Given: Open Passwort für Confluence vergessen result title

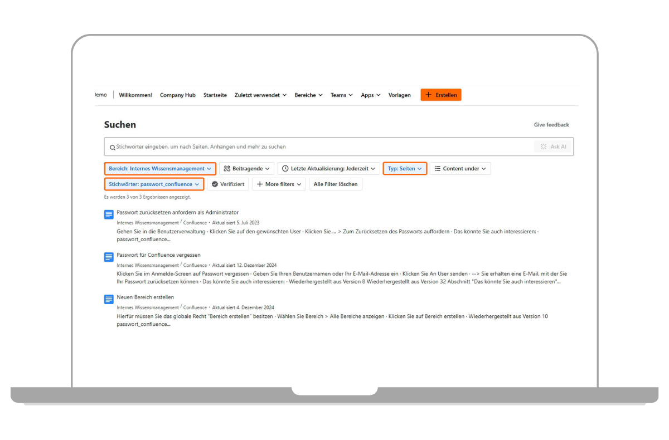Looking at the screenshot, I should click(158, 255).
